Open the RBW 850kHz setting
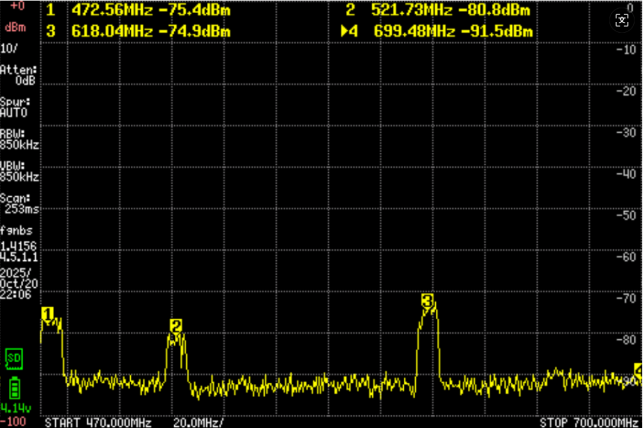This screenshot has height=428, width=644. tap(19, 140)
